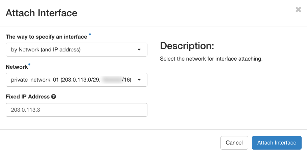Click the Attach Interface button
Viewport: 307px width, 155px height.
coord(277,143)
